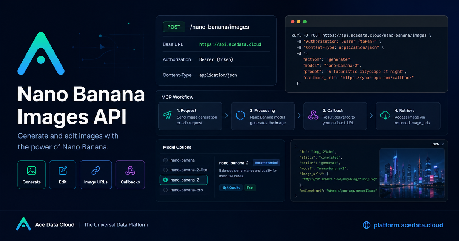The width and height of the screenshot is (459, 241).
Task: Click the application/json value
Action: (218, 75)
